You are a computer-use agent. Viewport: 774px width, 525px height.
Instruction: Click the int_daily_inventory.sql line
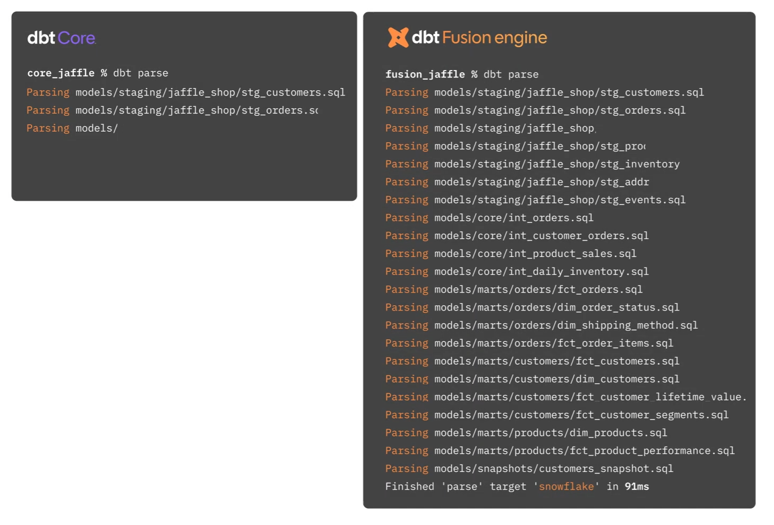click(517, 272)
